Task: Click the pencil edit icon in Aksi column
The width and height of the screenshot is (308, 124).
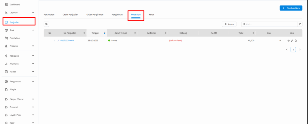Action: pos(292,40)
